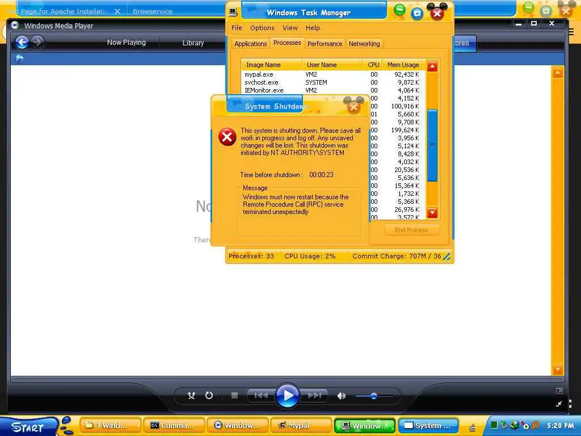Go forward in Windows Media Player
This screenshot has width=581, height=436.
(37, 42)
